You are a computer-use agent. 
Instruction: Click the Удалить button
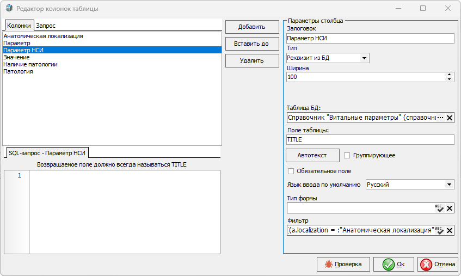pyautogui.click(x=252, y=60)
